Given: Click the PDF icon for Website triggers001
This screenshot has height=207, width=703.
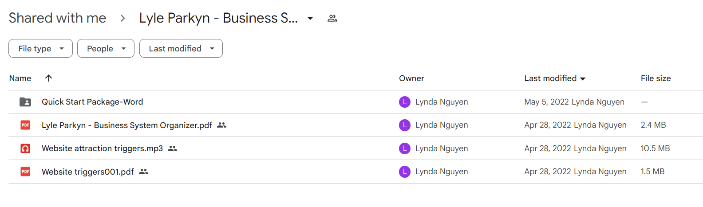Looking at the screenshot, I should tap(25, 172).
